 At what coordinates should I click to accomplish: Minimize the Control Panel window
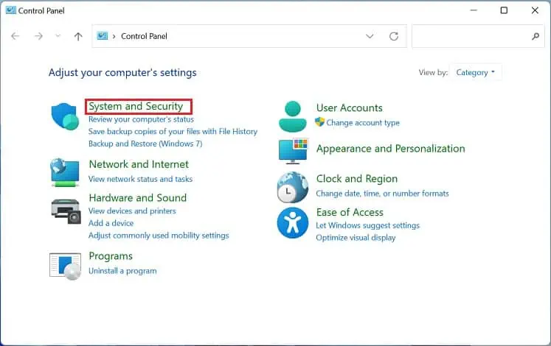474,10
